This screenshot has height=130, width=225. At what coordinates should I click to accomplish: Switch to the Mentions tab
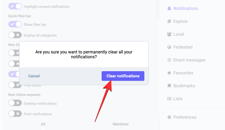pyautogui.click(x=120, y=124)
